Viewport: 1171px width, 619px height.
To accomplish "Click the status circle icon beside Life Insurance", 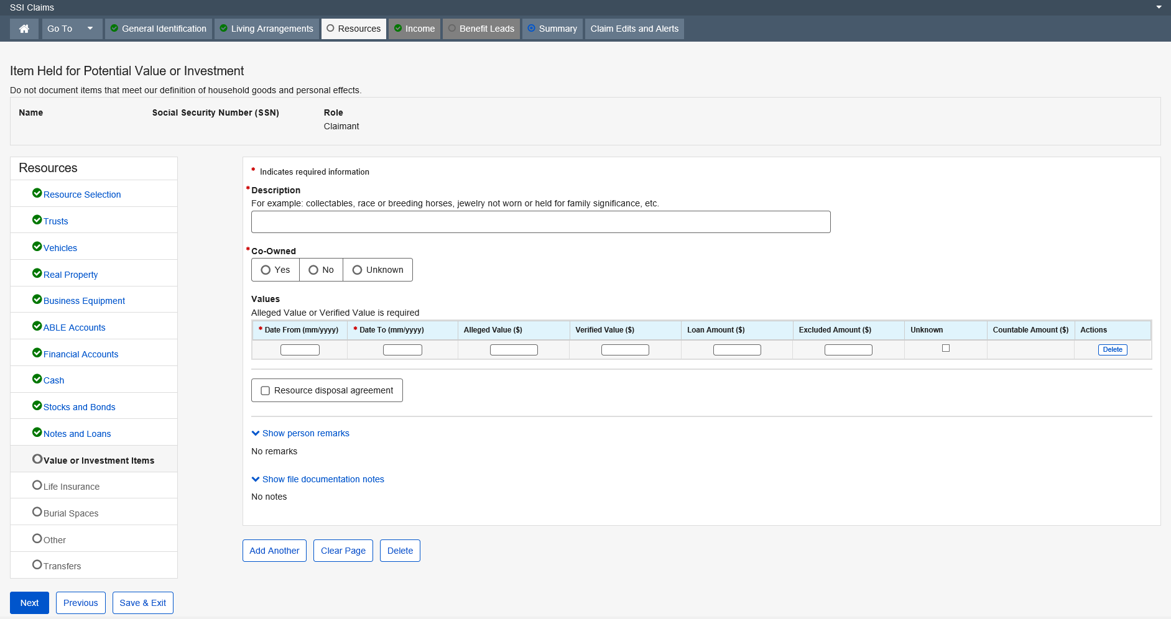I will pos(37,485).
